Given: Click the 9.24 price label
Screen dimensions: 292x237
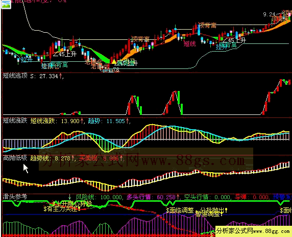Looking at the screenshot, I should (269, 14).
